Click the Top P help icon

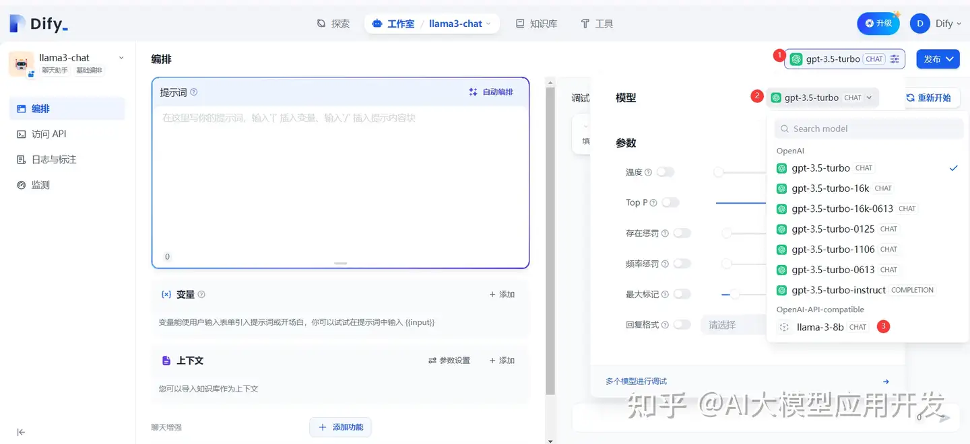click(653, 202)
